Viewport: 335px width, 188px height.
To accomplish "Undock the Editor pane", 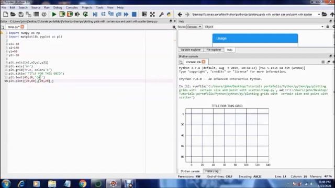I will (x=171, y=21).
